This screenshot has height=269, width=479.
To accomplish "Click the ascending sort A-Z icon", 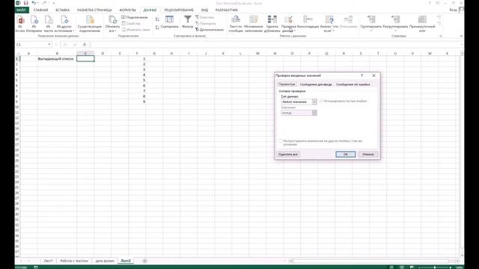I will (x=157, y=19).
